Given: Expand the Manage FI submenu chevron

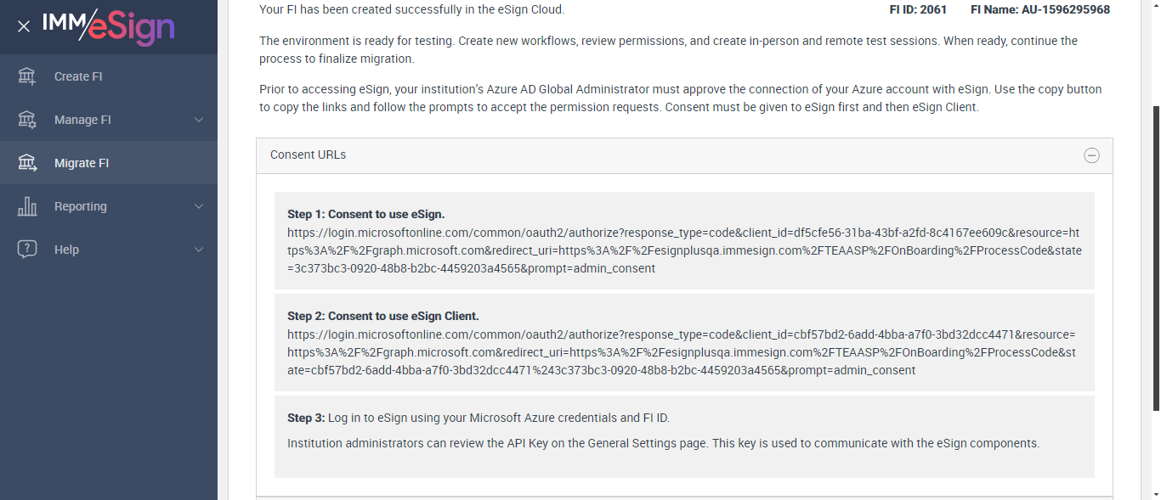Looking at the screenshot, I should click(199, 120).
